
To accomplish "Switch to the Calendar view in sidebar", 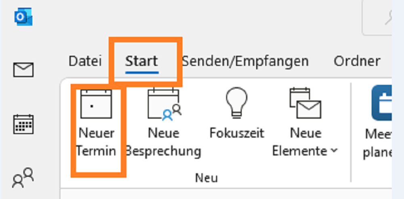I will [x=23, y=124].
